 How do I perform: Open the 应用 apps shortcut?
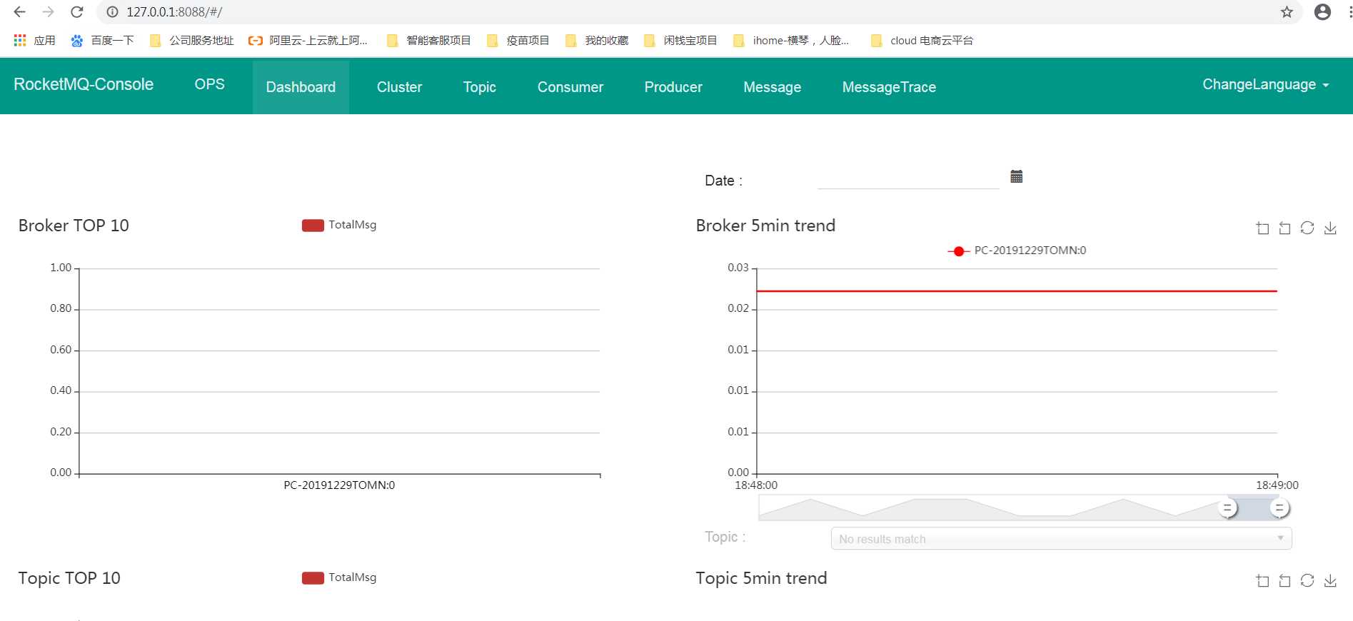[x=34, y=41]
